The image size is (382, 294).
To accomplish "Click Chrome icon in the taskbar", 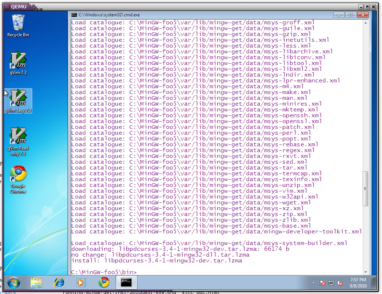I will tap(104, 282).
